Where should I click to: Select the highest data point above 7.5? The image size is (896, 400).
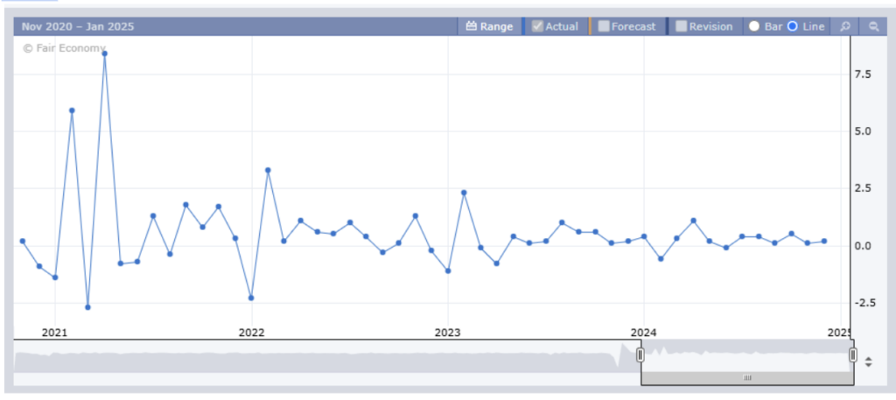105,53
